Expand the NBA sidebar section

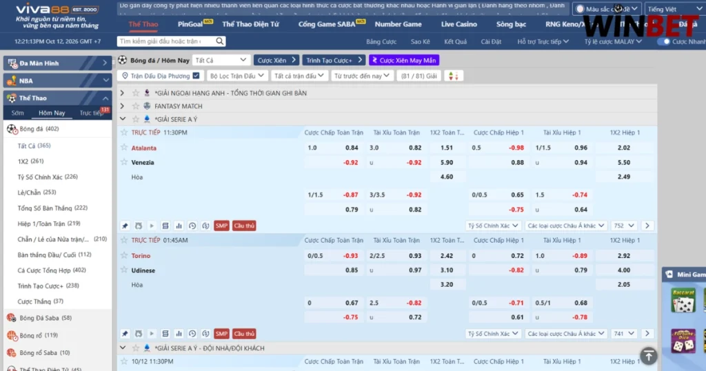coord(57,81)
